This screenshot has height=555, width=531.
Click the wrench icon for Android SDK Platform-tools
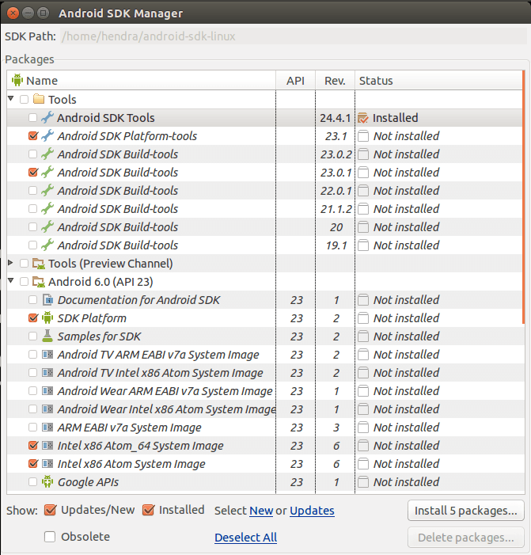[x=47, y=136]
